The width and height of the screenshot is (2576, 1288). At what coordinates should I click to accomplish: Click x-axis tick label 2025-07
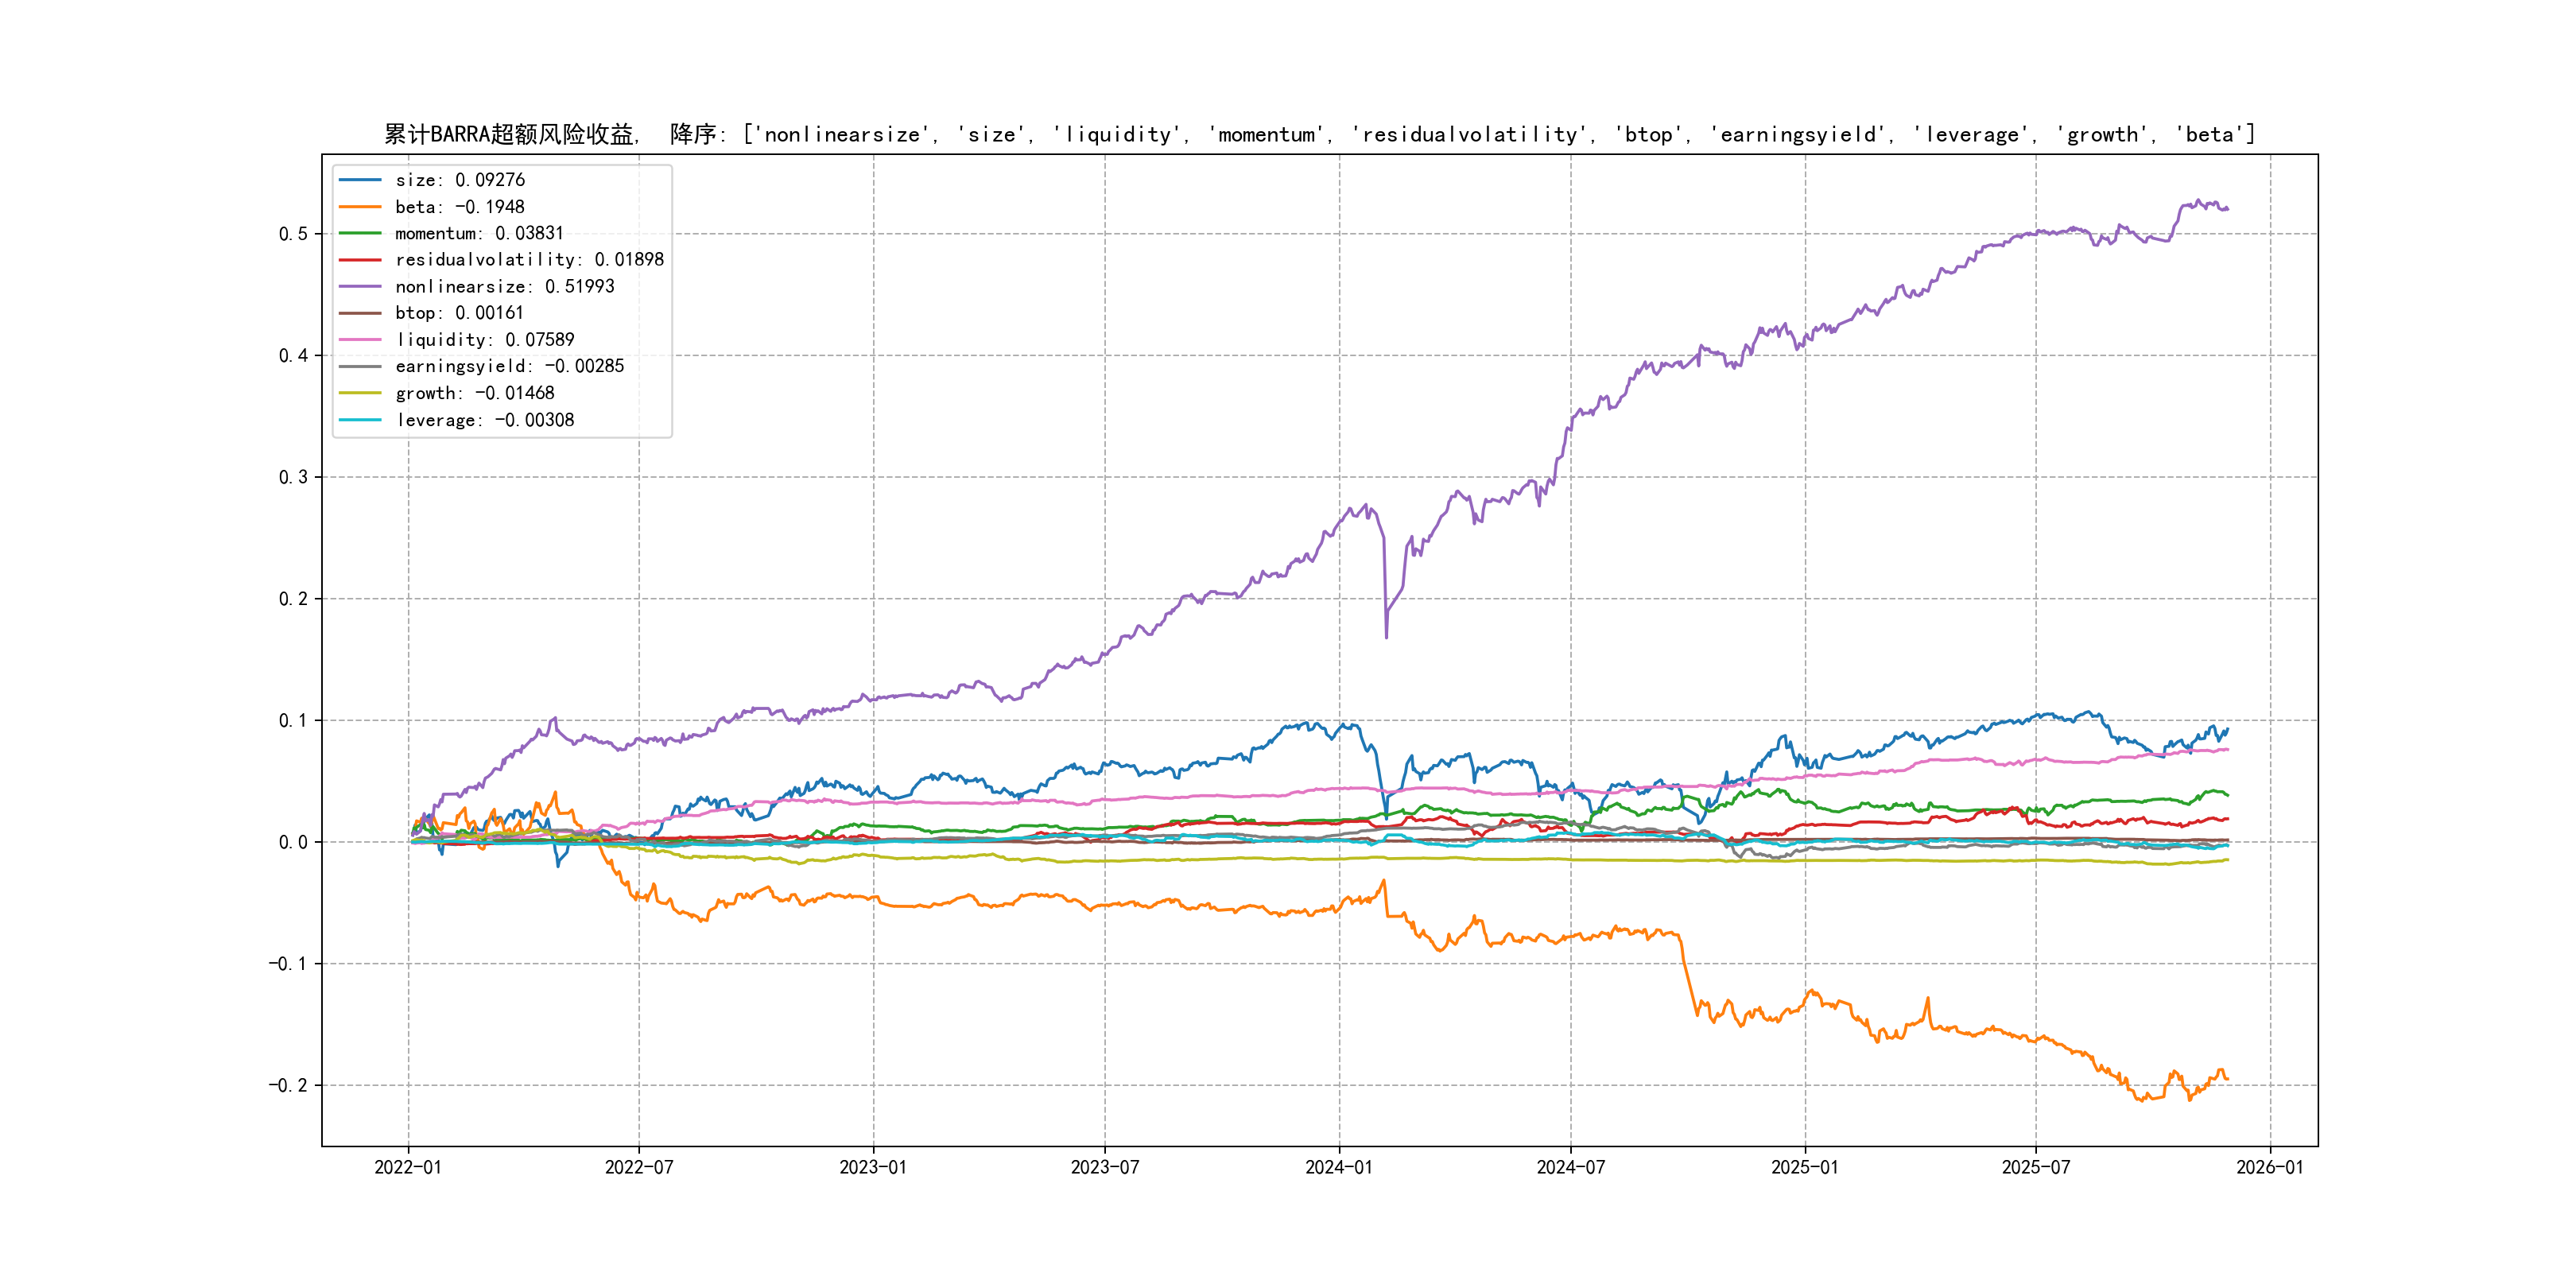[x=2035, y=1167]
